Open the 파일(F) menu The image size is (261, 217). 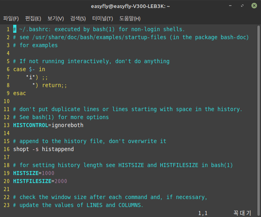pyautogui.click(x=11, y=18)
